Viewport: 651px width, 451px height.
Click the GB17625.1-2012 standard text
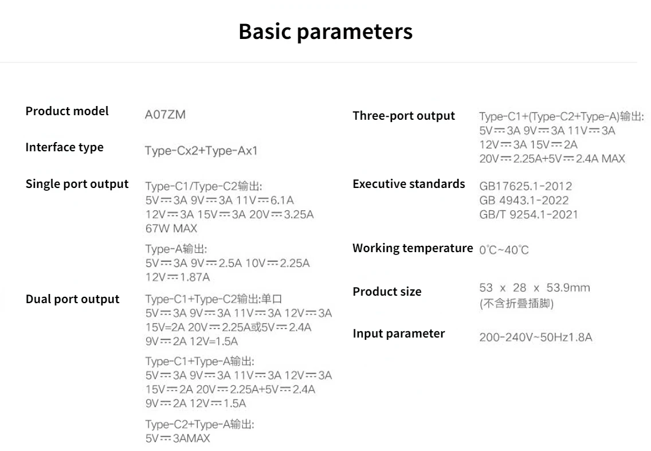(x=525, y=186)
